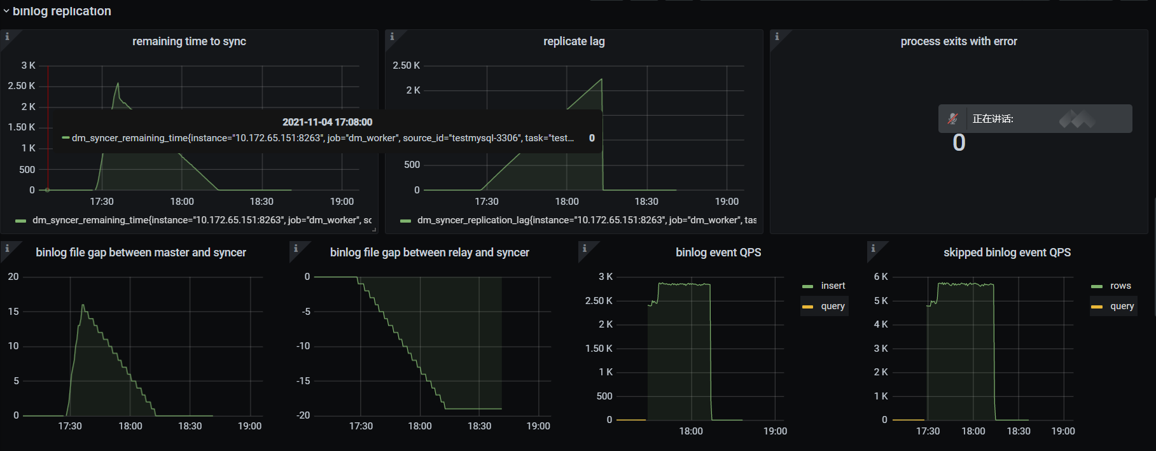Click the muted microphone icon in speaking overlay
Image resolution: width=1156 pixels, height=451 pixels.
952,119
